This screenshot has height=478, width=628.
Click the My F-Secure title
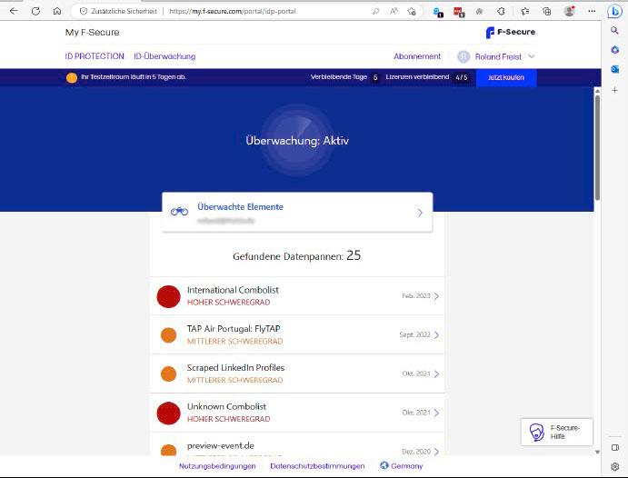pyautogui.click(x=92, y=32)
